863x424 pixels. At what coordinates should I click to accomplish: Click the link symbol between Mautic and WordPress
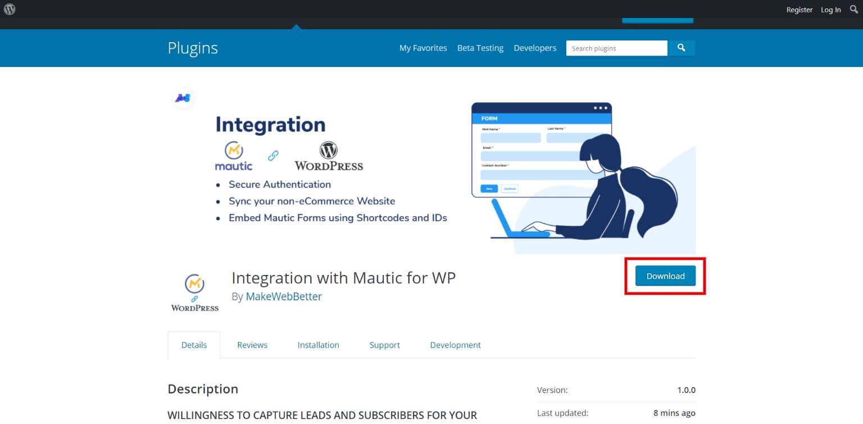coord(274,156)
